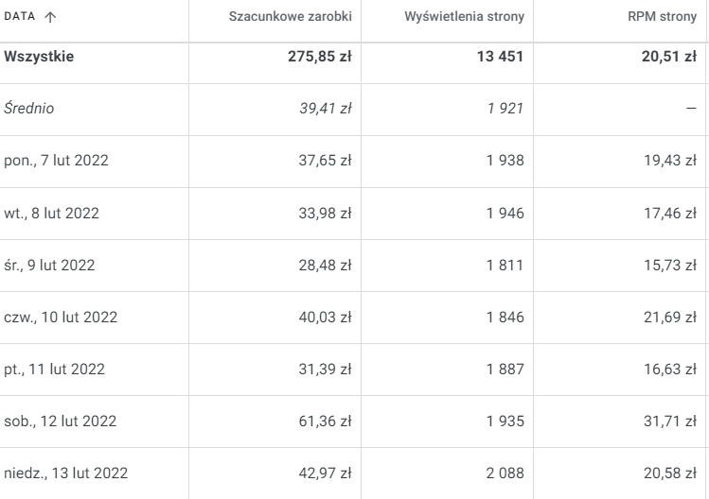The image size is (709, 499).
Task: Click the sort arrow beside DATA header
Action: pyautogui.click(x=50, y=19)
